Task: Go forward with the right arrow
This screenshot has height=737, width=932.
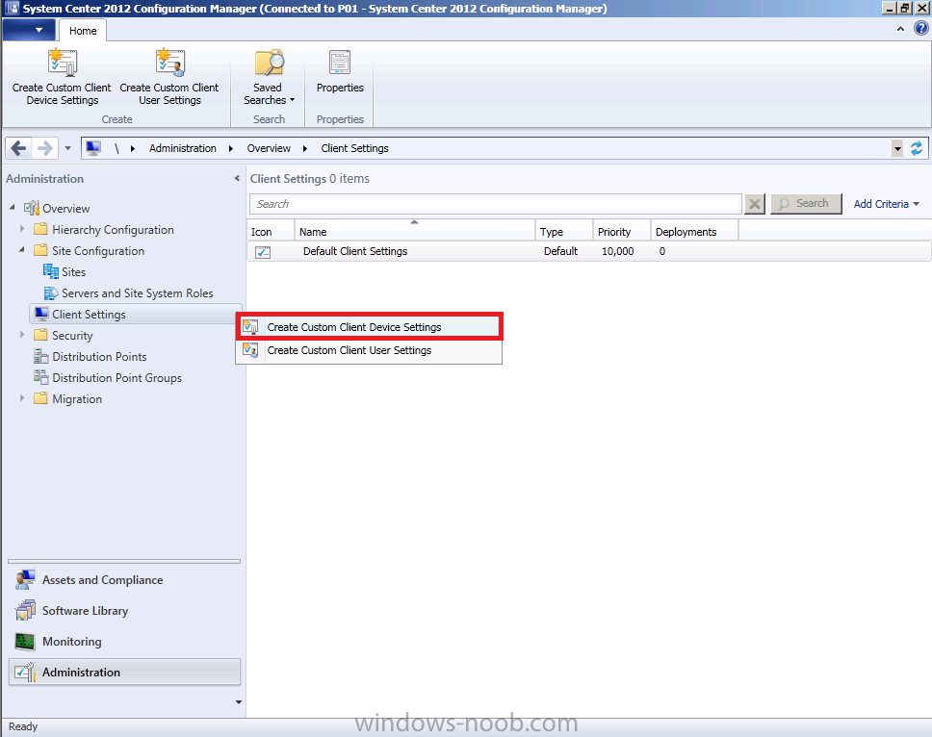Action: point(45,148)
